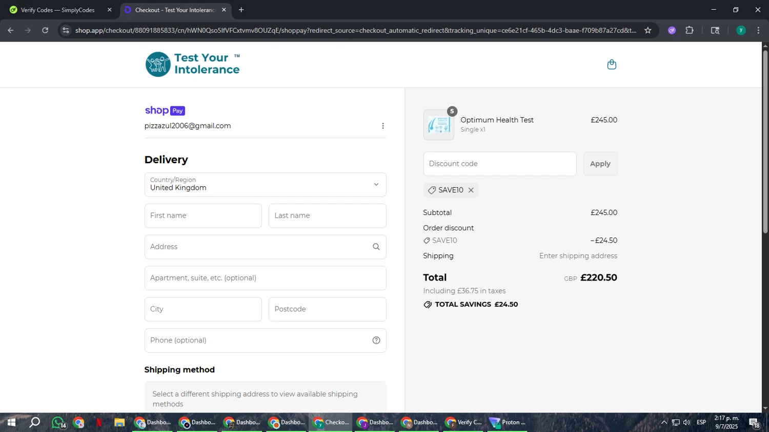Screen dimensions: 769x432
Task: Open the notification center icon
Action: pyautogui.click(x=754, y=422)
